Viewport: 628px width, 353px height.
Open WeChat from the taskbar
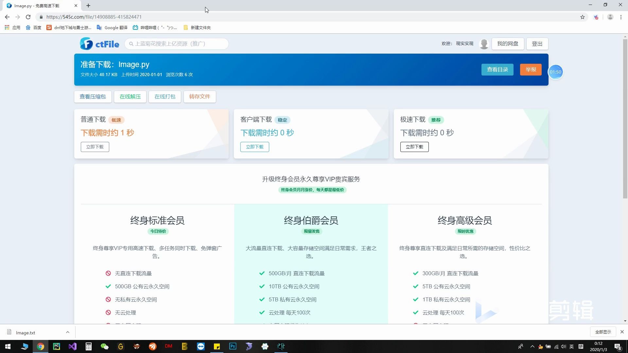(105, 346)
